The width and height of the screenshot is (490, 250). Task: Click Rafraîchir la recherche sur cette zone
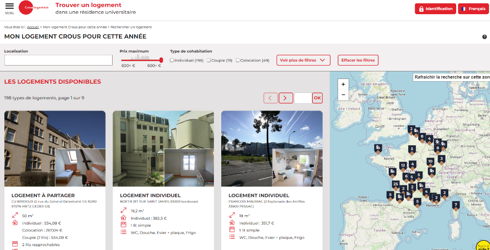[451, 77]
